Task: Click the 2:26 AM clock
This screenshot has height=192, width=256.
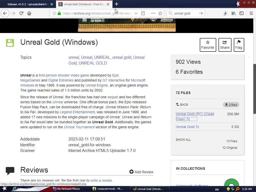Action: (x=247, y=189)
